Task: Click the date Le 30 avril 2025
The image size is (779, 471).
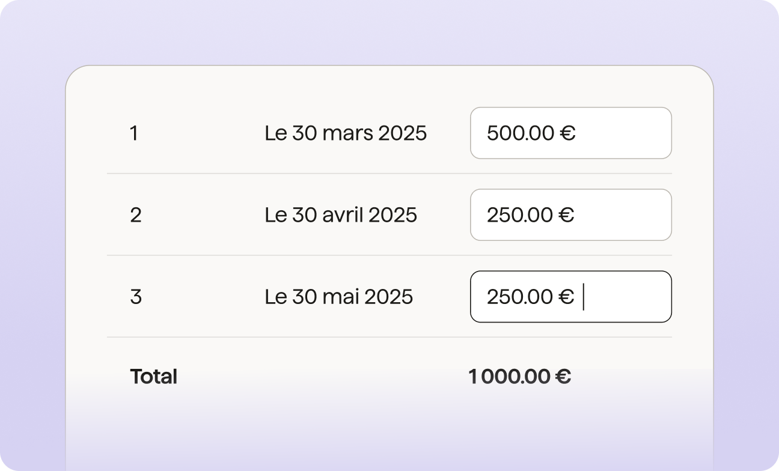Action: pos(341,214)
